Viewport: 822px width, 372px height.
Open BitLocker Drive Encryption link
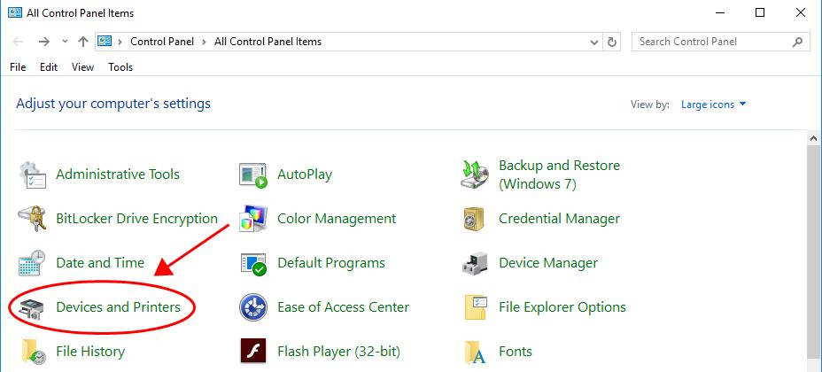(136, 219)
